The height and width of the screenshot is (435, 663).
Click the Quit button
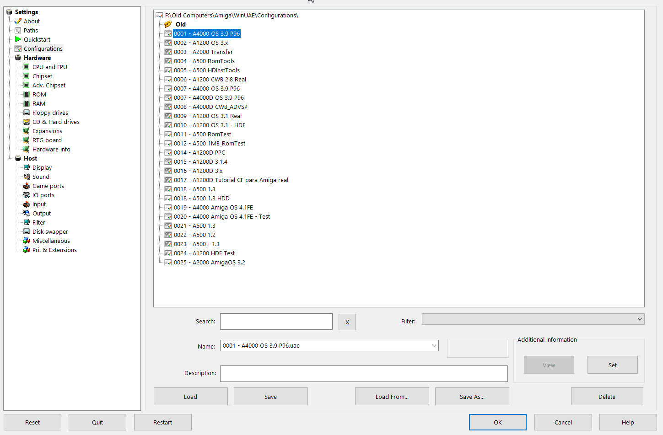point(97,422)
